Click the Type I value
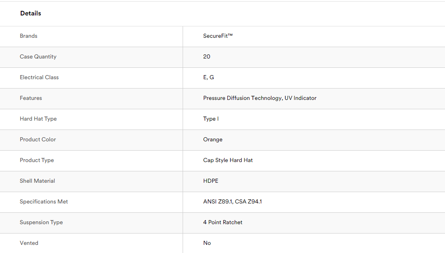The height and width of the screenshot is (253, 445). click(x=211, y=119)
